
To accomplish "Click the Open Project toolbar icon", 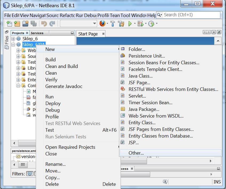I will (25, 24).
